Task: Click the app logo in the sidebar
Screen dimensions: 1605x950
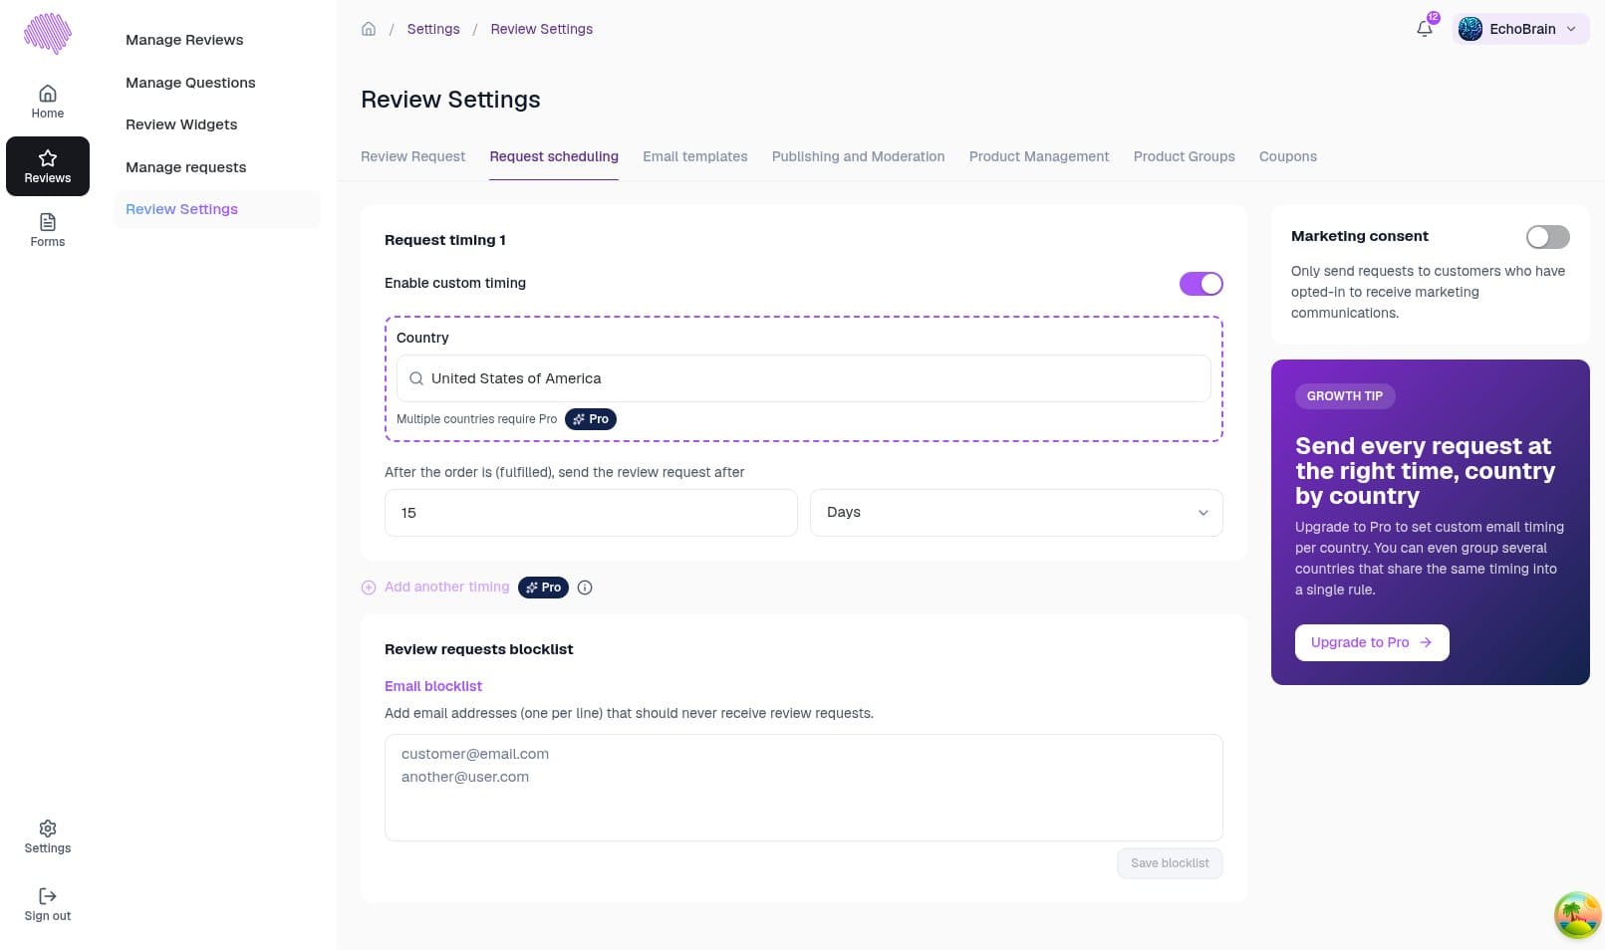Action: [48, 34]
